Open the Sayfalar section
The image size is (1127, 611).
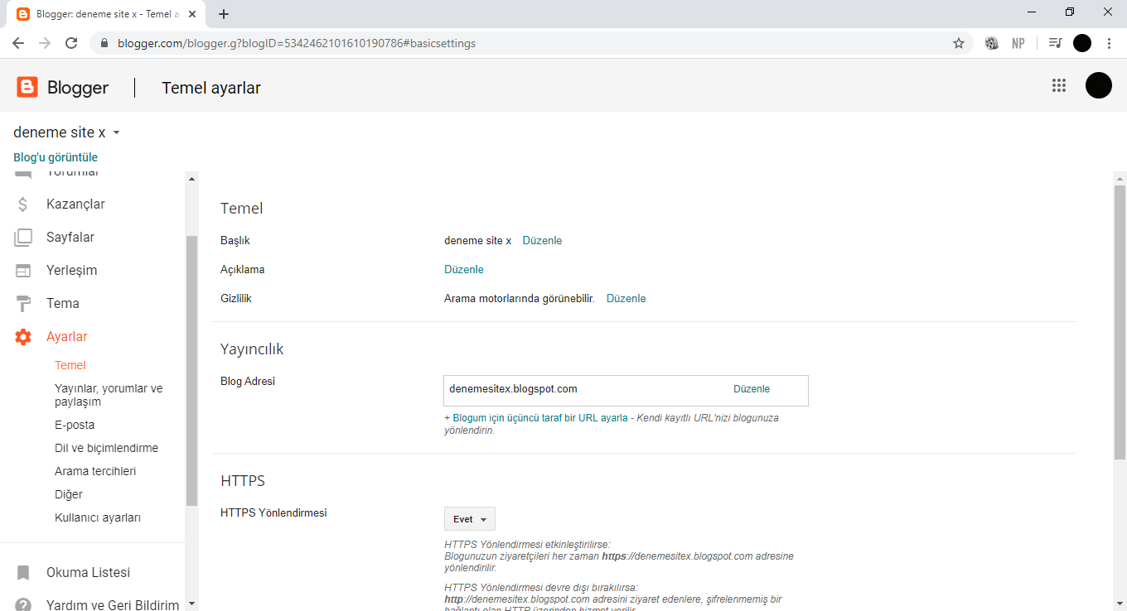tap(70, 238)
